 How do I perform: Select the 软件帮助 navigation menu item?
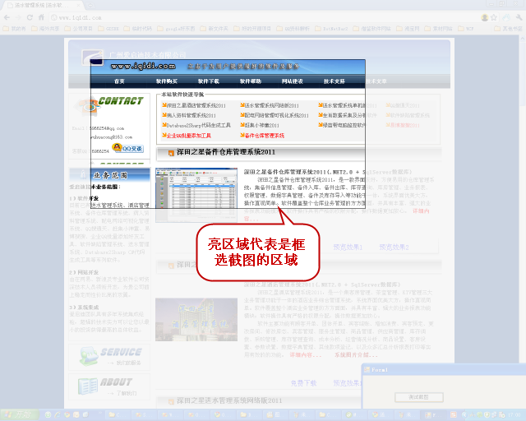pos(250,81)
